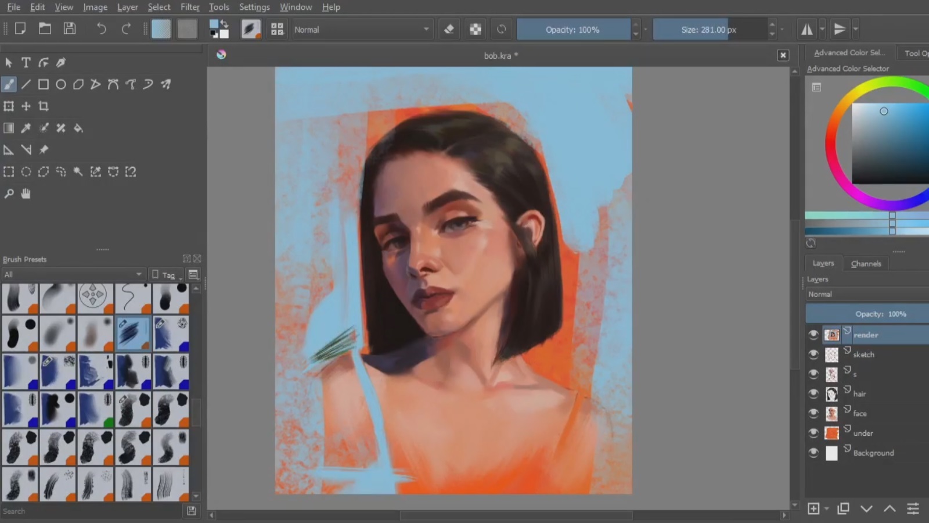
Task: Open an existing file
Action: tap(45, 28)
